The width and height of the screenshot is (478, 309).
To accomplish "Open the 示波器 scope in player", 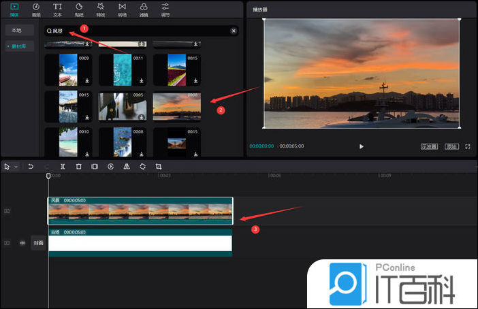I will [x=428, y=146].
